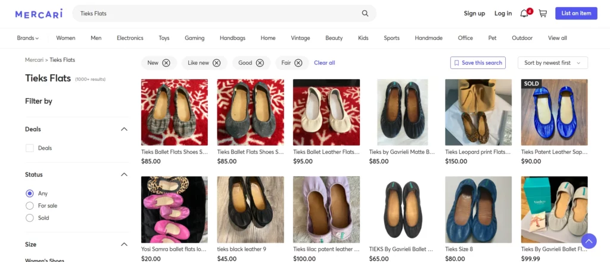610x262 pixels.
Task: Remove the New filter chip
Action: (x=166, y=63)
